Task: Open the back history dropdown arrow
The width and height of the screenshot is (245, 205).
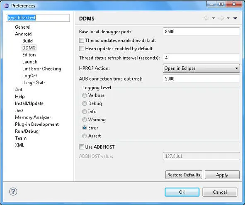Action: (213, 18)
